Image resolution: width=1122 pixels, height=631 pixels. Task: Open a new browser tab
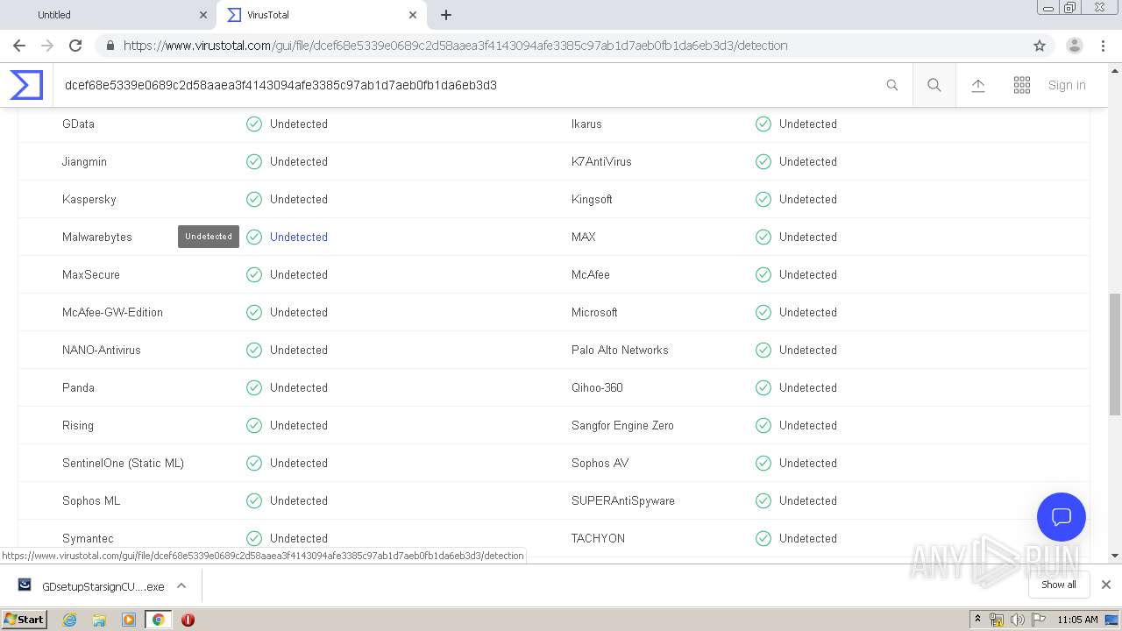(x=446, y=15)
